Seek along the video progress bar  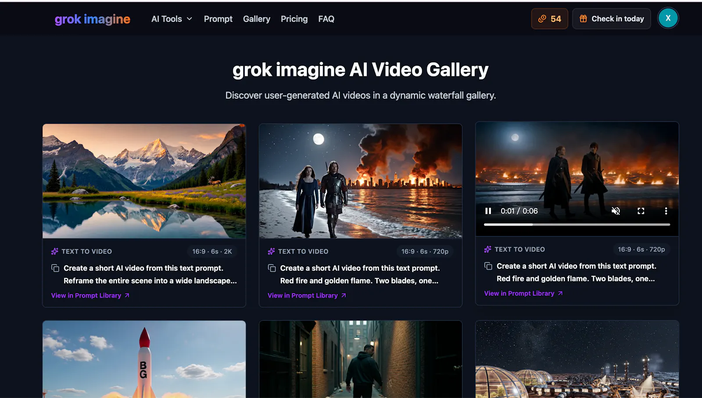577,224
